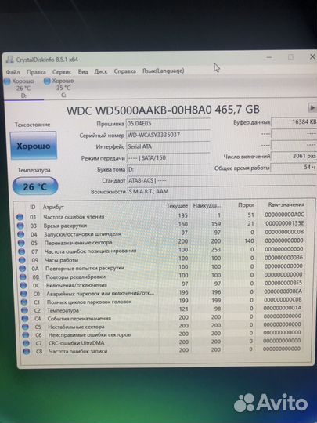This screenshot has width=317, height=423.
Task: Click status dot for Нестабильные сектора
Action: click(25, 327)
